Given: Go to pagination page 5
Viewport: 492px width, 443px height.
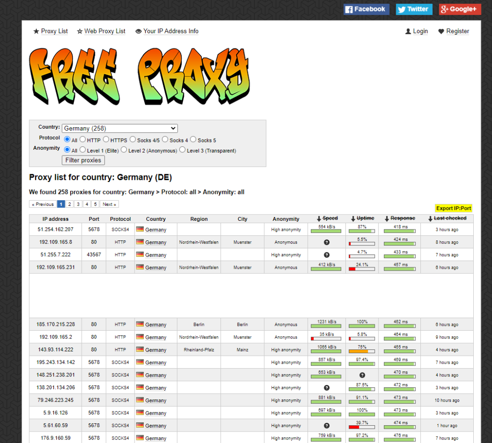Looking at the screenshot, I should pos(96,204).
